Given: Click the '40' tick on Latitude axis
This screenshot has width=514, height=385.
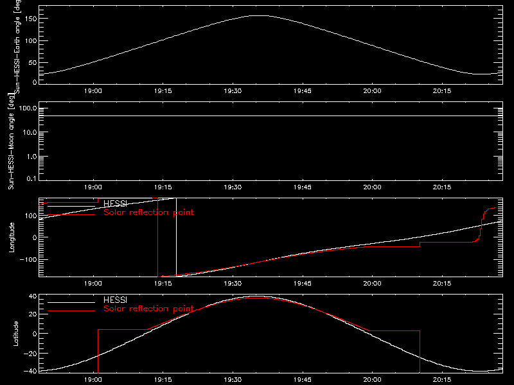Looking at the screenshot, I should click(33, 296).
